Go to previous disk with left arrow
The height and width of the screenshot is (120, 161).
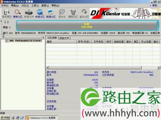(x=5, y=22)
